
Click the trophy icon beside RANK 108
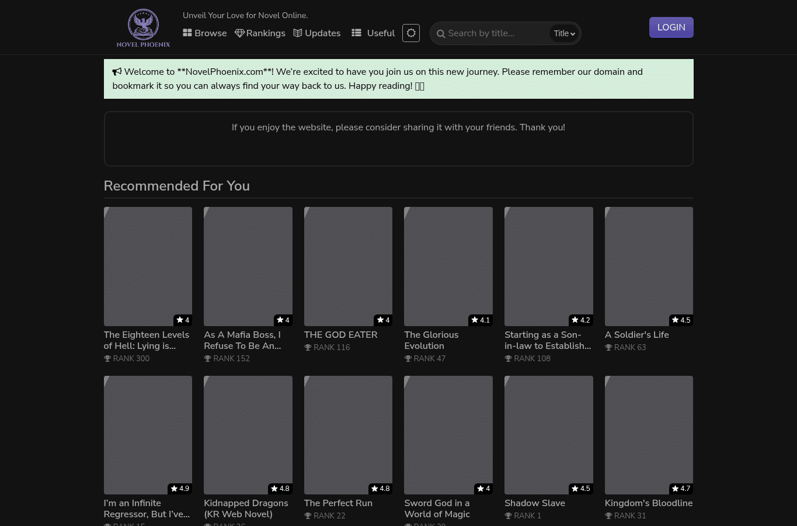coord(508,359)
